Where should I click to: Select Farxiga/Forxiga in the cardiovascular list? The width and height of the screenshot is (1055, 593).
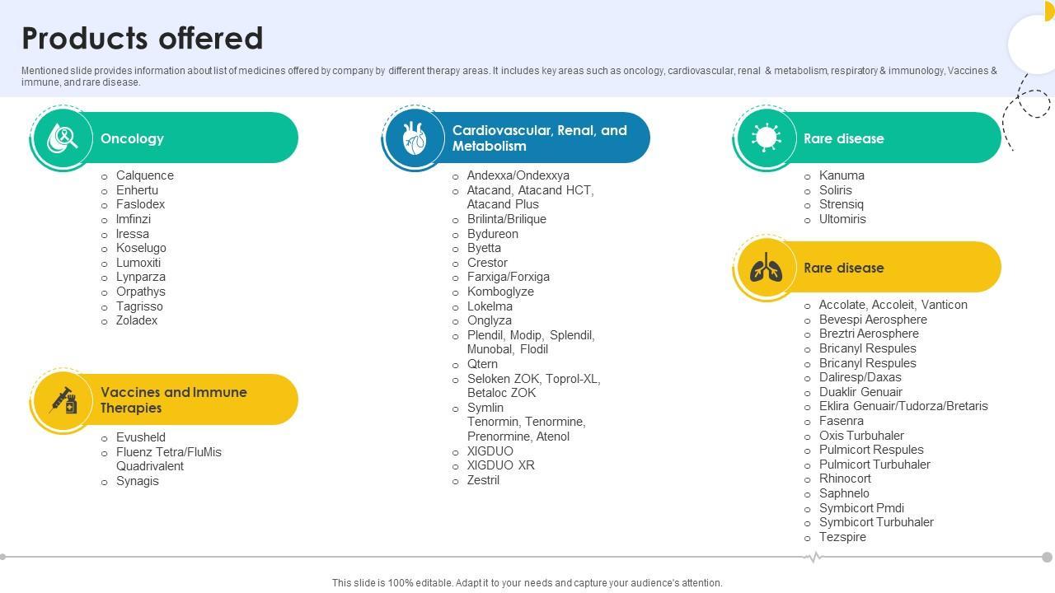tap(508, 277)
